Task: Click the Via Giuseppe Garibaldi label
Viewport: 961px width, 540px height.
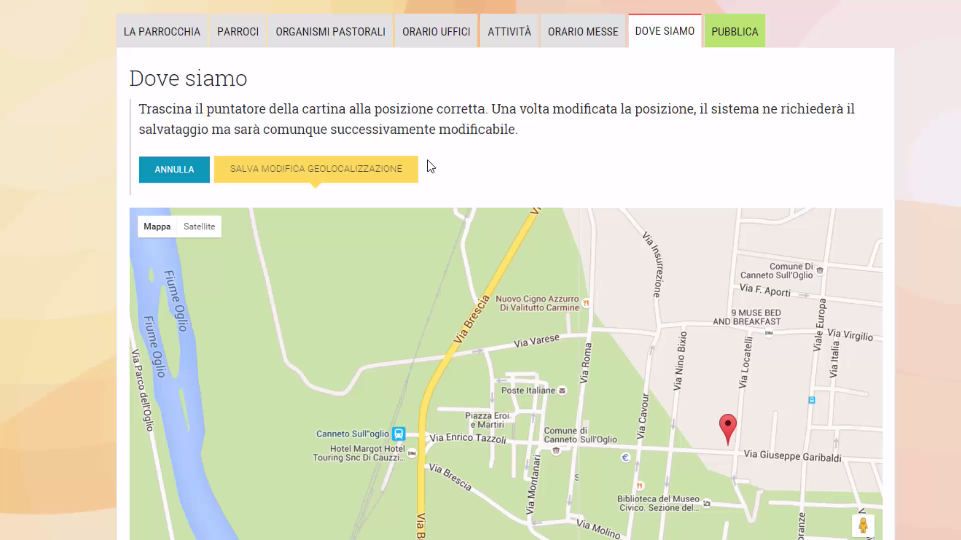Action: click(x=792, y=456)
